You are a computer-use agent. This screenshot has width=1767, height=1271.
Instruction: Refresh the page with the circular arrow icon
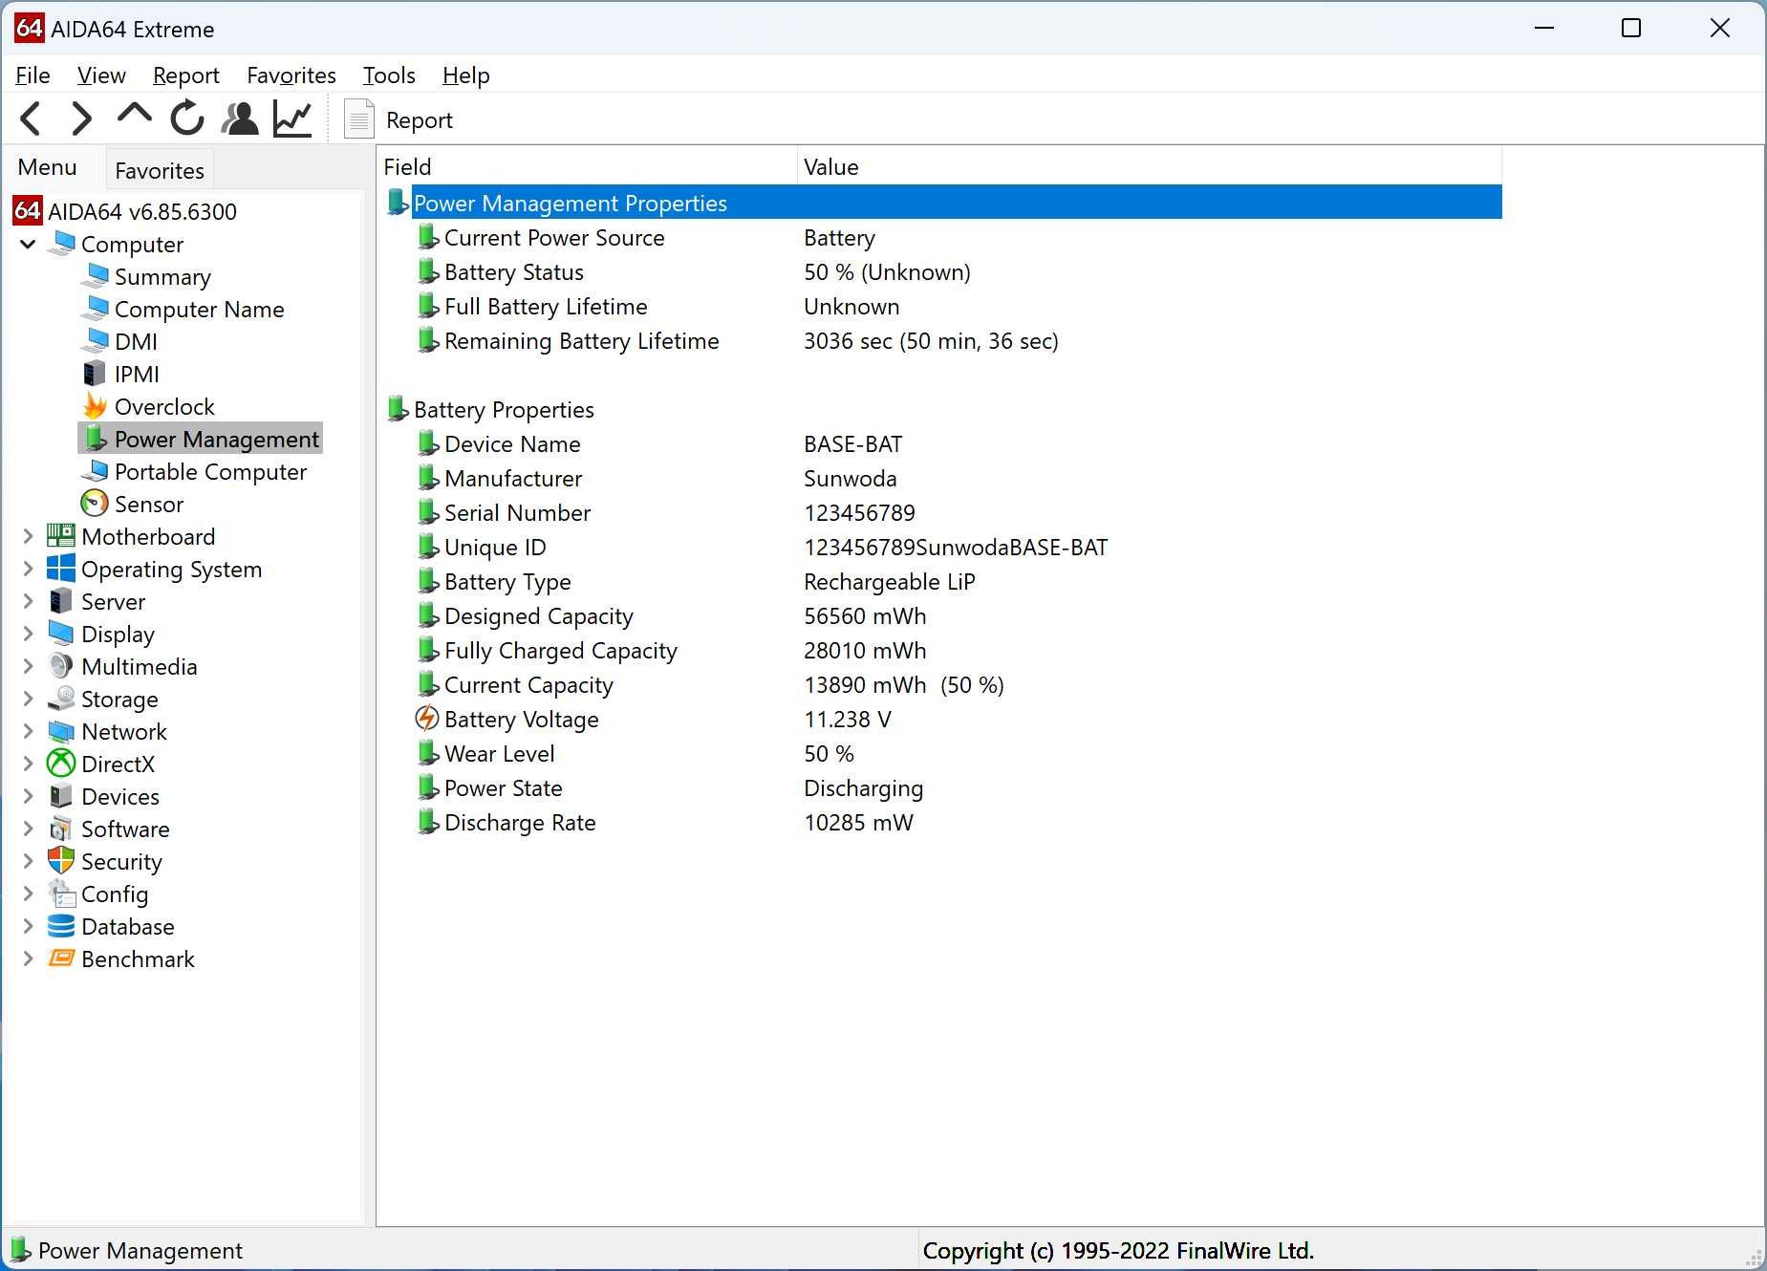point(187,118)
